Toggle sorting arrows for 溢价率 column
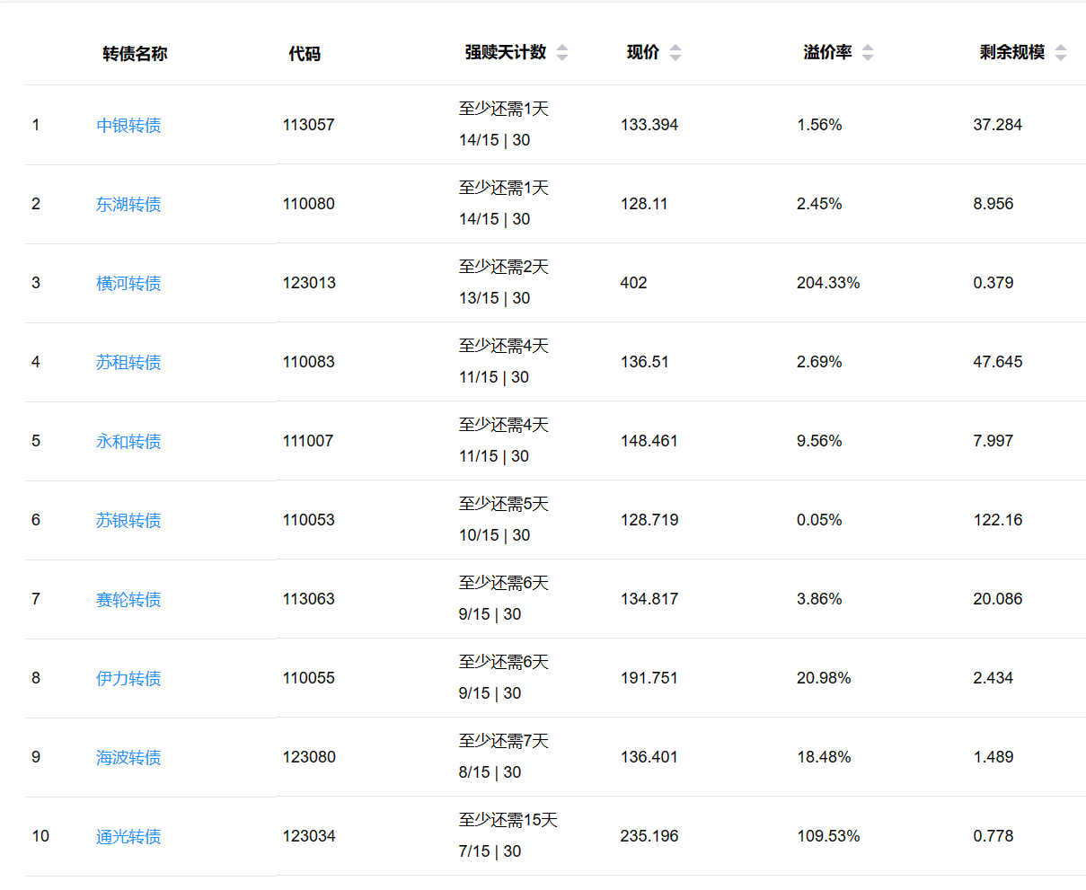This screenshot has width=1086, height=890. coord(868,53)
